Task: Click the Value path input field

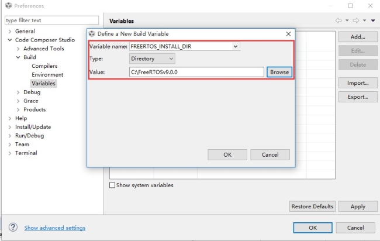Action: tap(196, 72)
